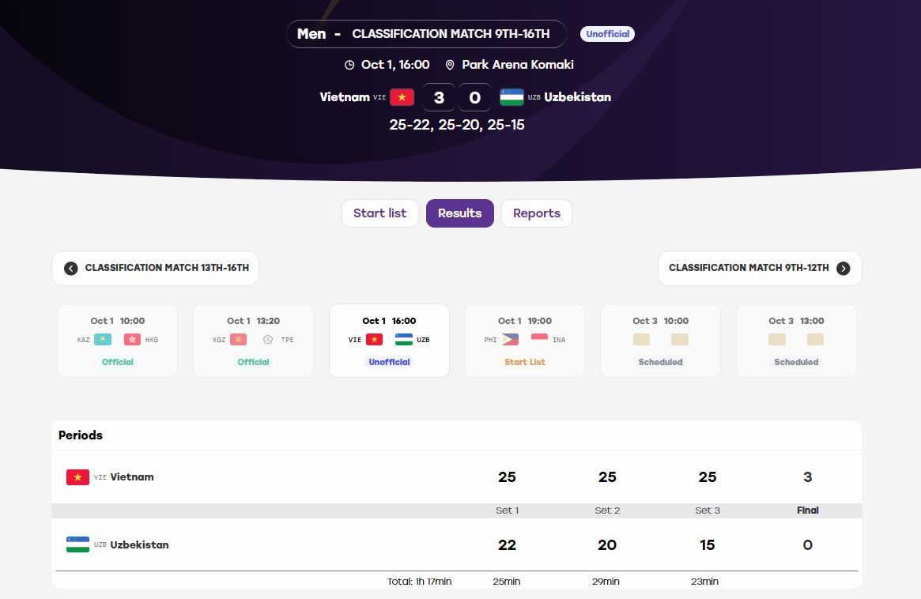Click the clock icon beside Oct 1, 16:00
Viewport: 921px width, 599px height.
349,65
